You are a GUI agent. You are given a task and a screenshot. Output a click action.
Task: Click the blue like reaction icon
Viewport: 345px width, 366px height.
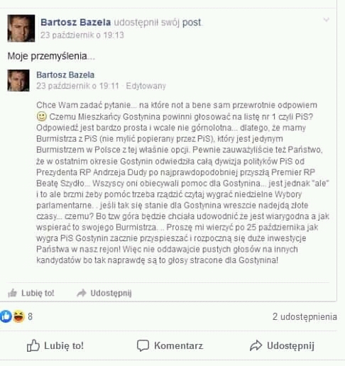coord(6,316)
